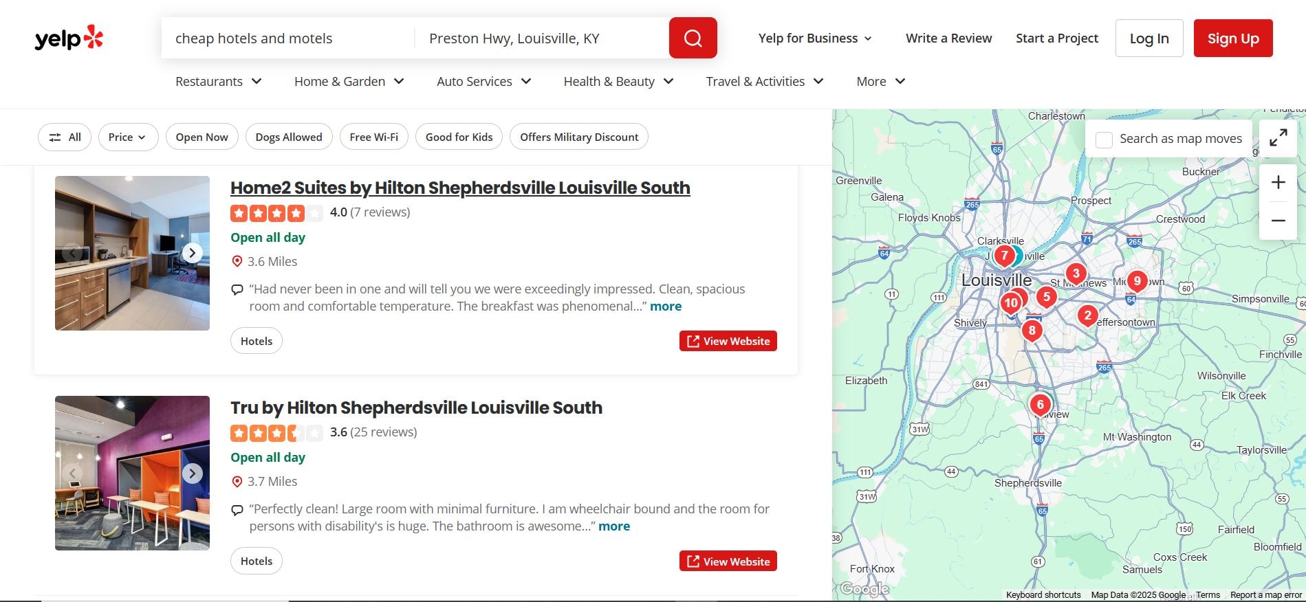Screen dimensions: 1306x602
Task: Click the Google logo on map
Action: [x=864, y=589]
